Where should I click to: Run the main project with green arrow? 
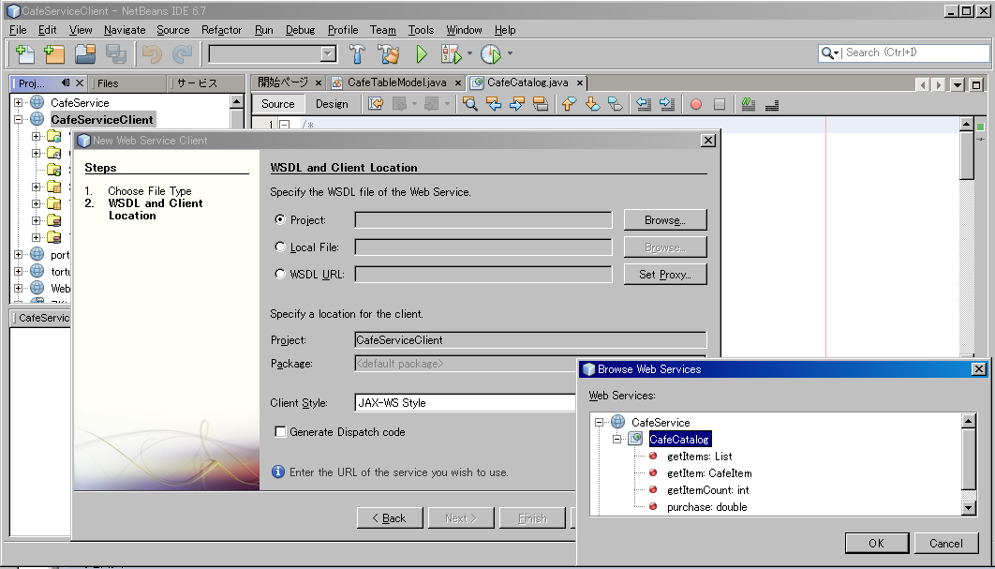point(422,54)
